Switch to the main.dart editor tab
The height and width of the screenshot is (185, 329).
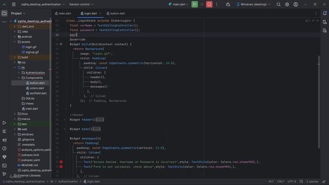tap(63, 13)
